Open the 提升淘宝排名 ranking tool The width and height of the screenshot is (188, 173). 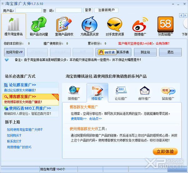pyautogui.click(x=13, y=26)
